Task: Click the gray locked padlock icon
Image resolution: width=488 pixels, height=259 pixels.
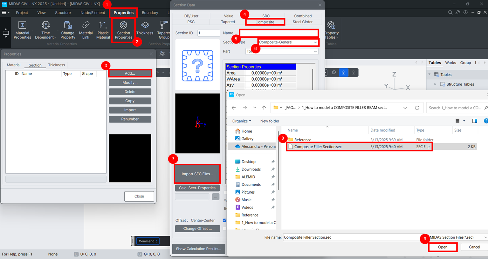Action: (353, 73)
